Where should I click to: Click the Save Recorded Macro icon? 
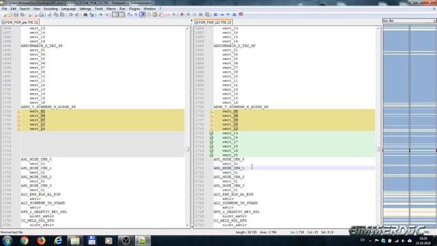(x=207, y=14)
